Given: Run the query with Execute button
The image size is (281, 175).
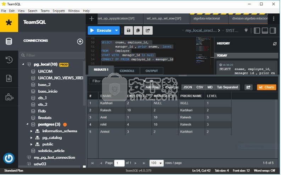Looking at the screenshot, I should (101, 30).
